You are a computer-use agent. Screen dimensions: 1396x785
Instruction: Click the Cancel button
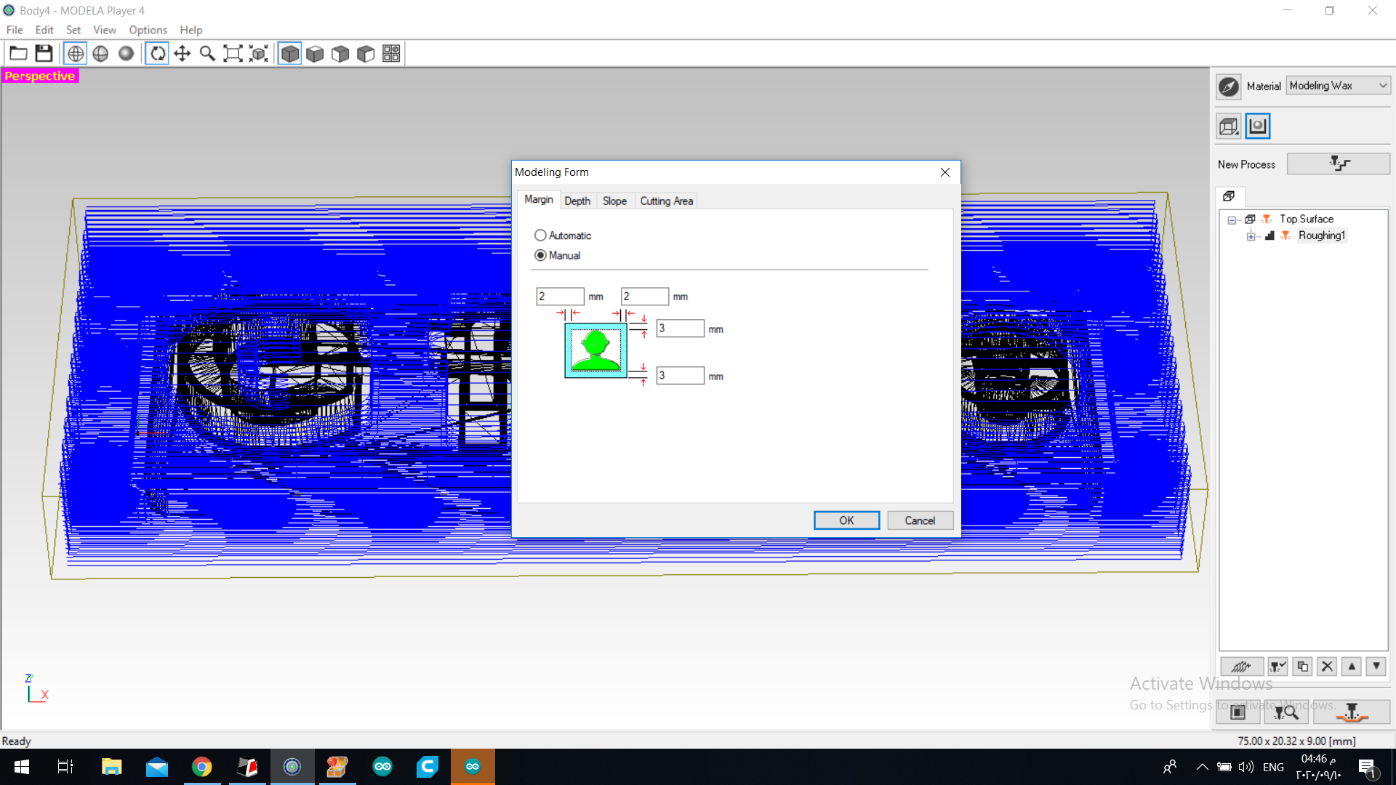[x=920, y=520]
